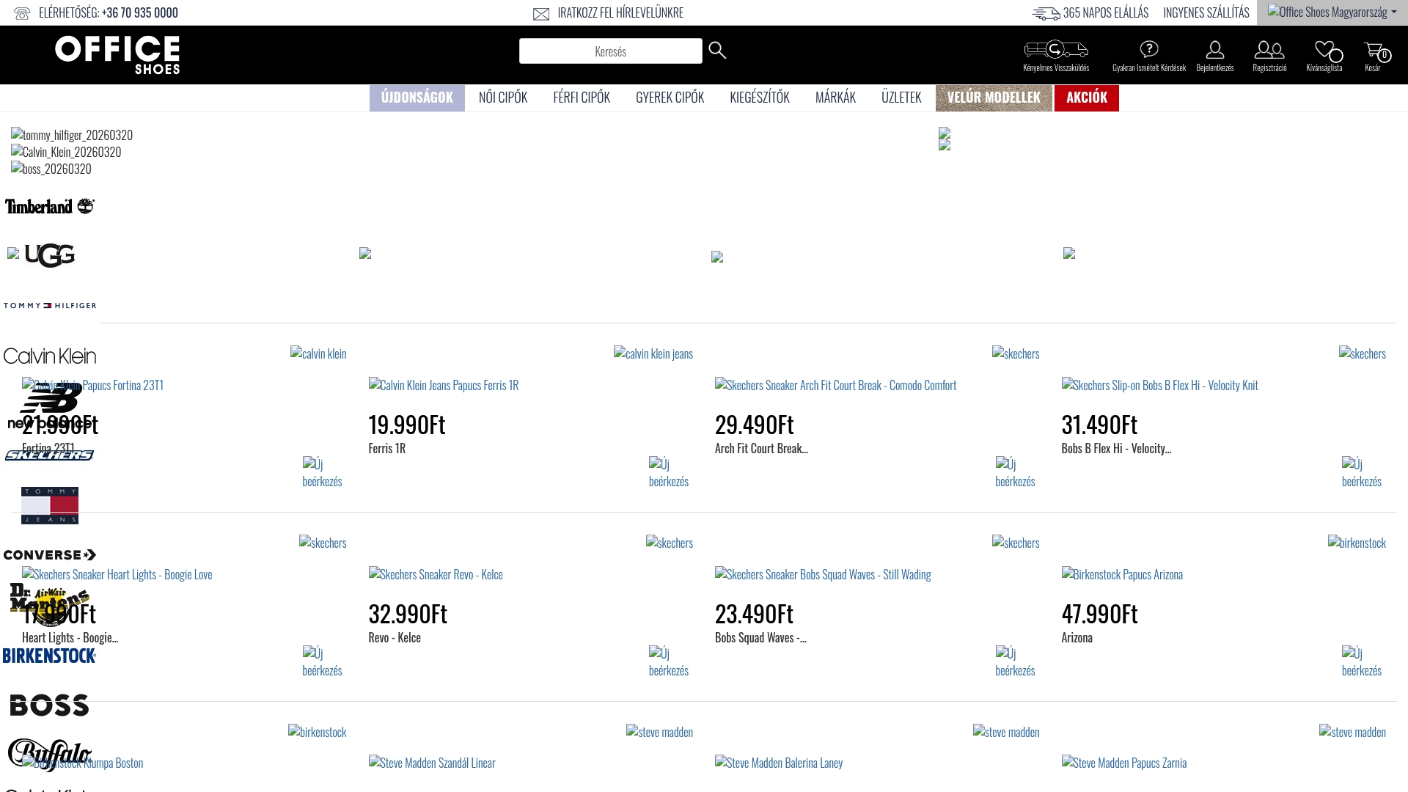Viewport: 1408px width, 792px height.
Task: Click the phone contact icon
Action: [22, 13]
